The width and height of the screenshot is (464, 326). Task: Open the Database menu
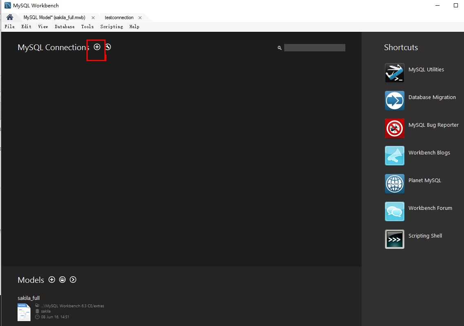[x=64, y=26]
